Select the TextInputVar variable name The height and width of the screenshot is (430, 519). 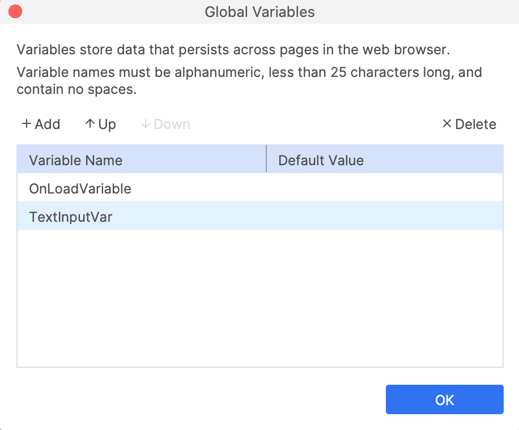tap(70, 217)
